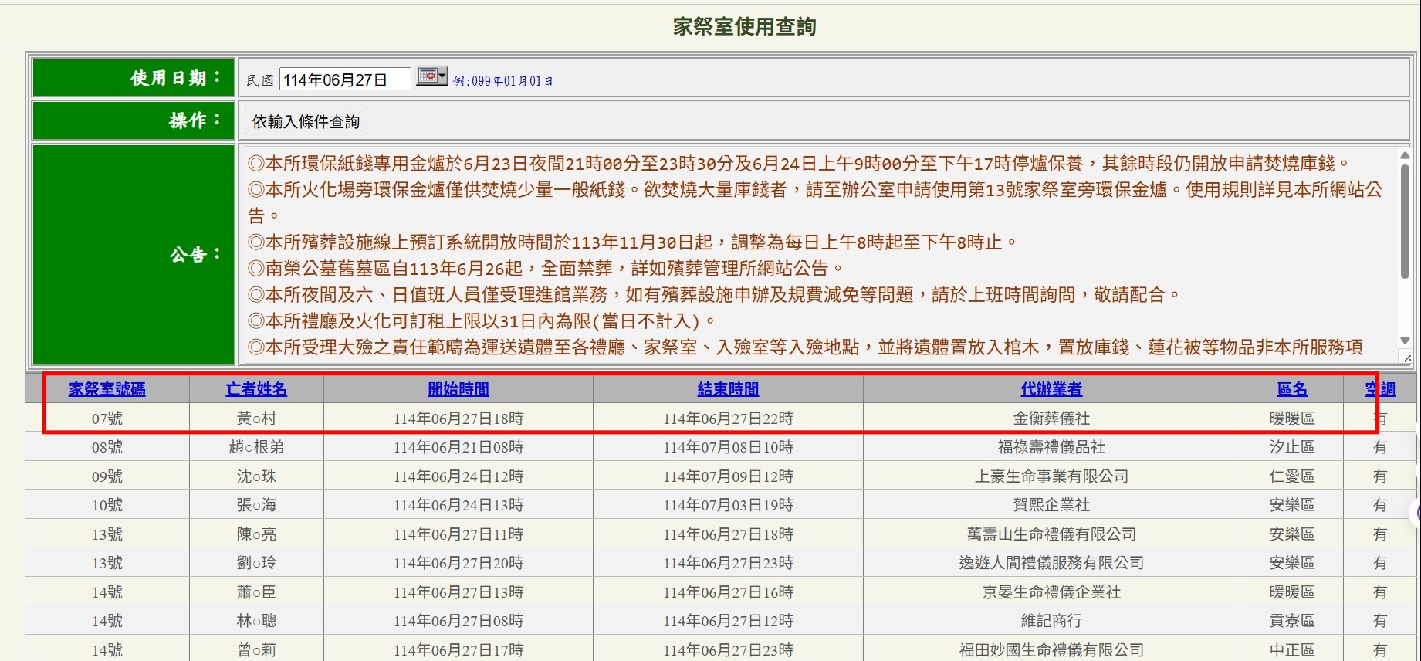The height and width of the screenshot is (661, 1421).
Task: Select district cell 仁愛區
Action: tap(1292, 476)
